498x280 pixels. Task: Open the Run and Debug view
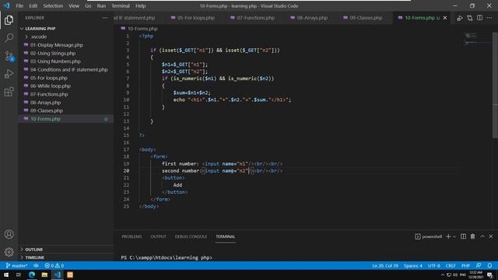pos(9,74)
